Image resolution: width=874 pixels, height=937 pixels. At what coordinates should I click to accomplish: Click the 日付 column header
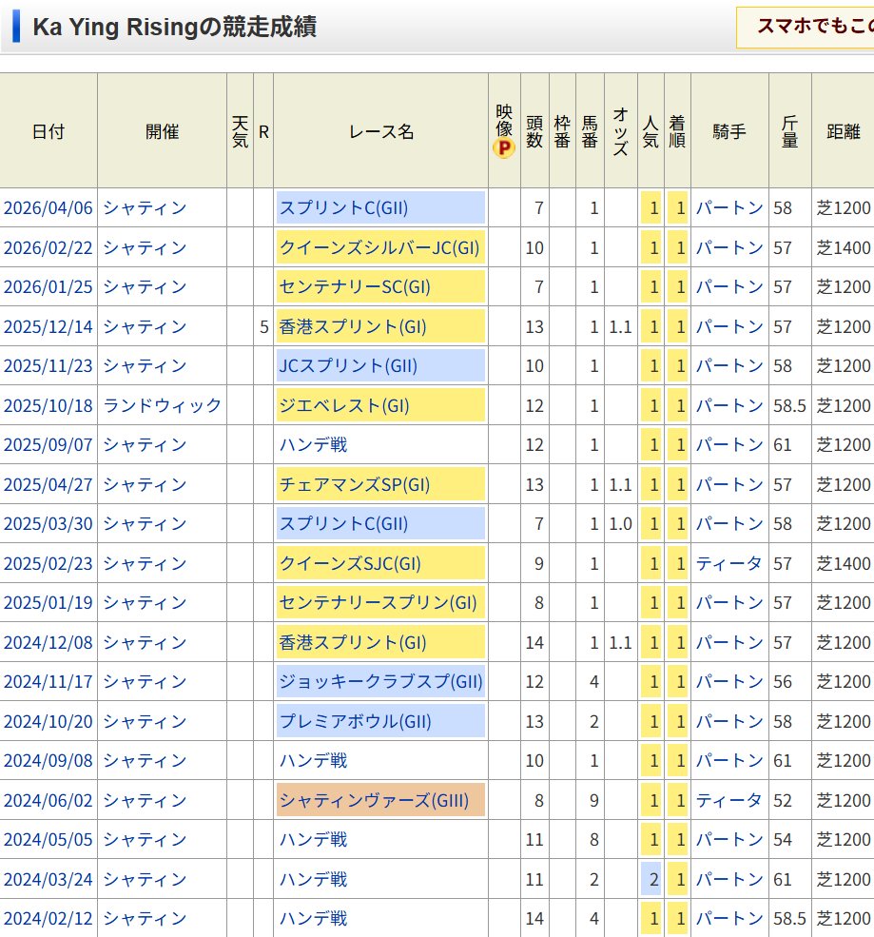click(49, 131)
